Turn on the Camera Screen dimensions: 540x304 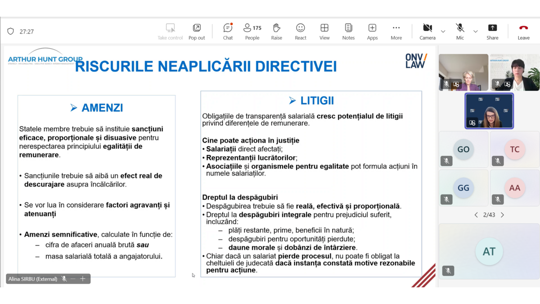tap(427, 32)
